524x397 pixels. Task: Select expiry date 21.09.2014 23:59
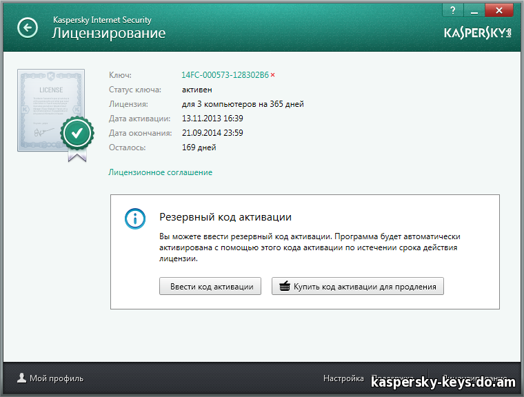[212, 133]
